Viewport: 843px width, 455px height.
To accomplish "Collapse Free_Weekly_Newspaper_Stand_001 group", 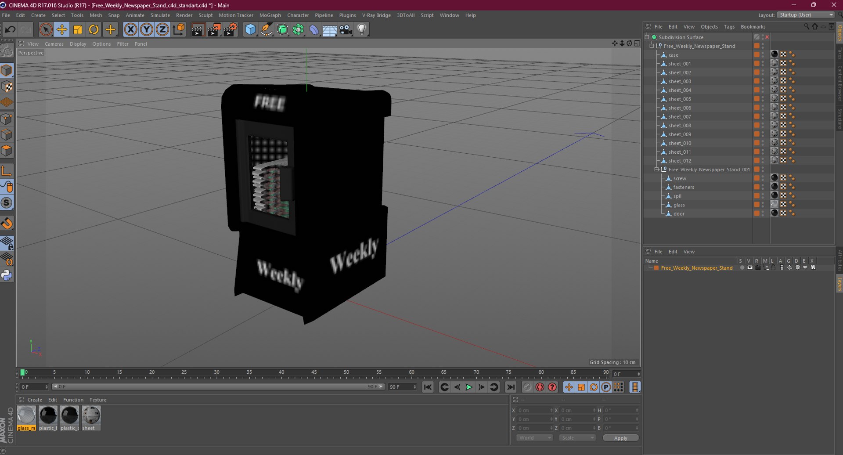I will (x=657, y=170).
